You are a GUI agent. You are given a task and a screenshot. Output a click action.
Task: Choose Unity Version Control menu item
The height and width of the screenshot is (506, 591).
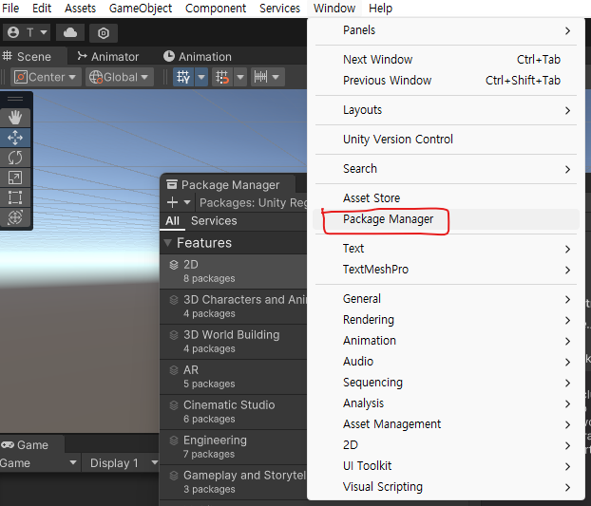[x=446, y=140]
